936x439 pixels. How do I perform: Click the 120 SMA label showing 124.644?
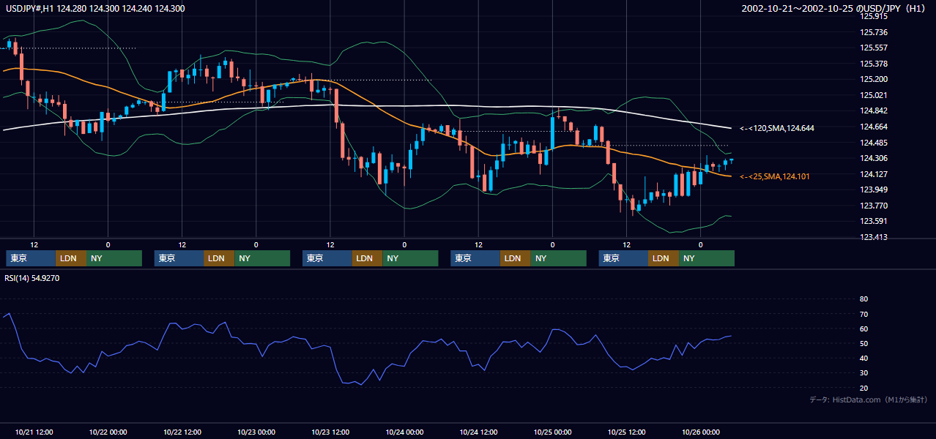(777, 128)
